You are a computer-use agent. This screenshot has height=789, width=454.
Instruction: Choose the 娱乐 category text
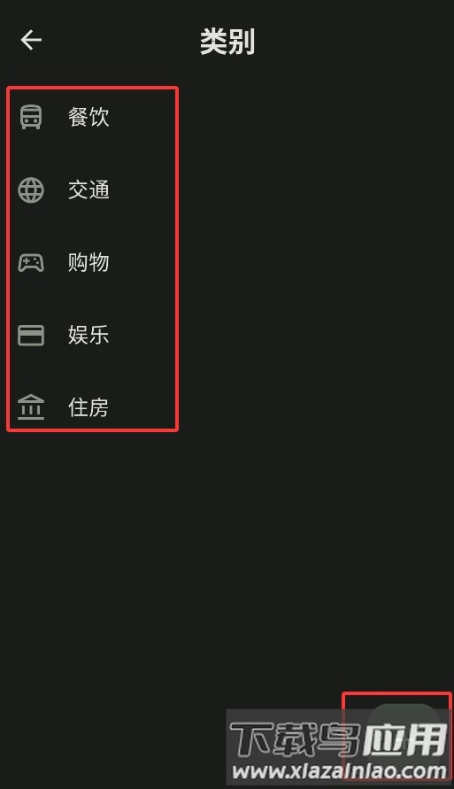(88, 335)
